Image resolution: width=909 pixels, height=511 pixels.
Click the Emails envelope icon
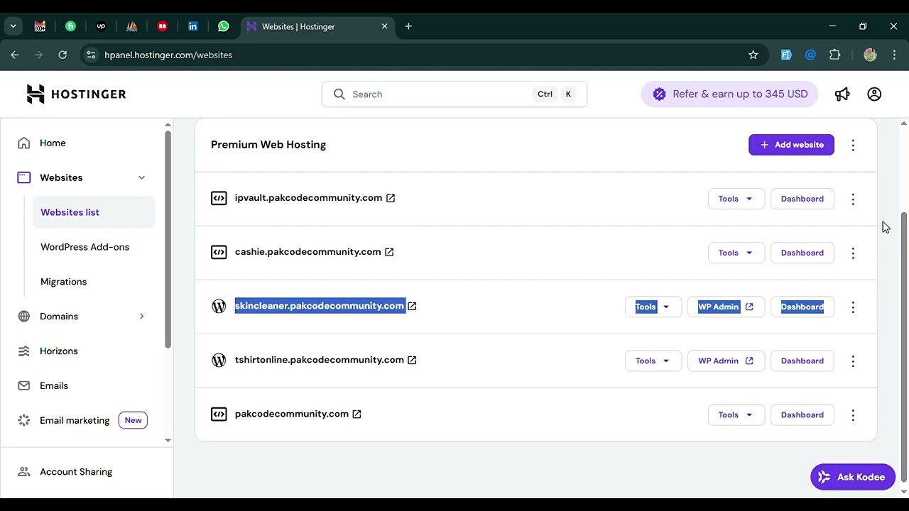coord(24,385)
